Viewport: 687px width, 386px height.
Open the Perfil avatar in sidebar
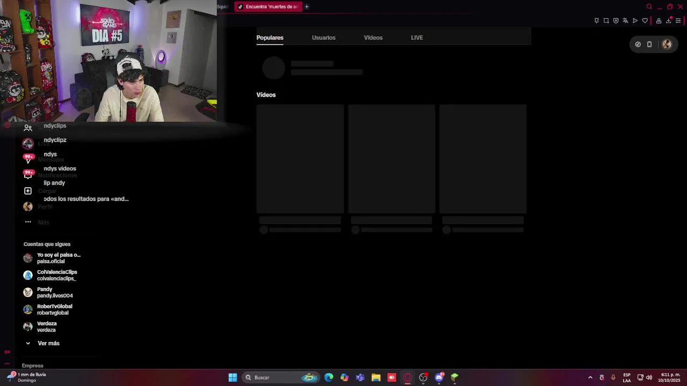pyautogui.click(x=28, y=206)
